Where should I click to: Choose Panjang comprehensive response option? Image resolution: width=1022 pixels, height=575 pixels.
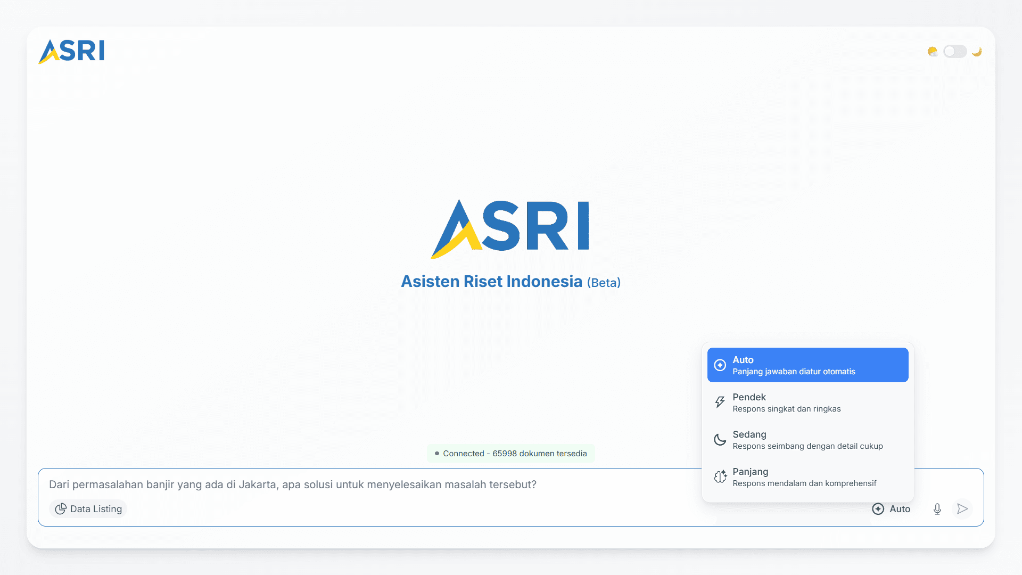click(x=807, y=477)
